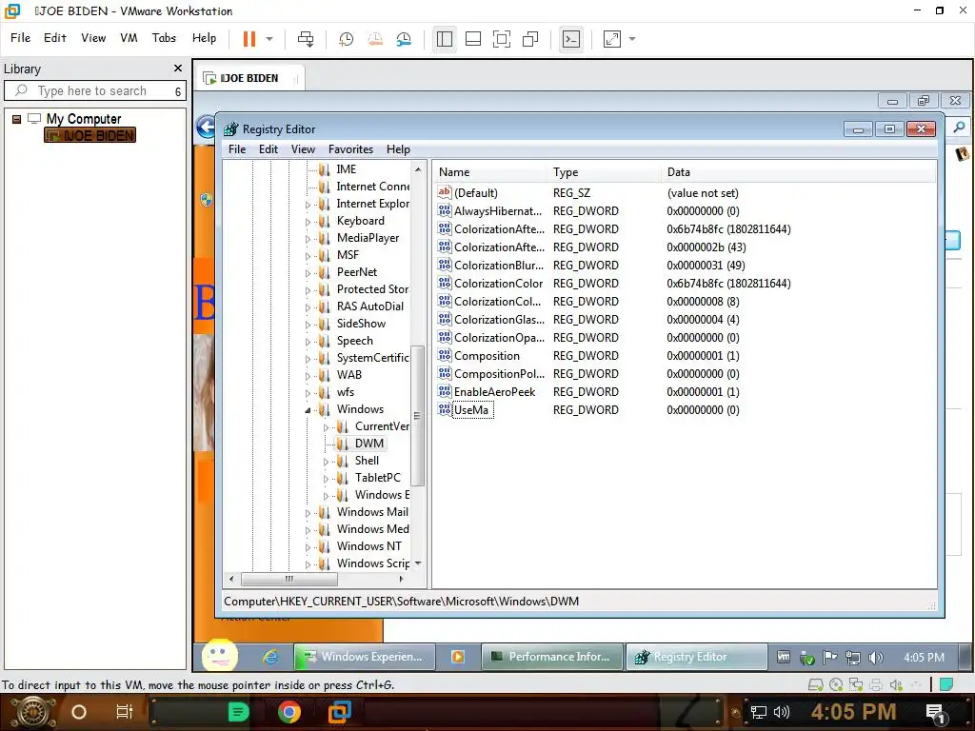Take a snapshot using the VMware toolbar clock icon
This screenshot has height=731, width=975.
(346, 38)
